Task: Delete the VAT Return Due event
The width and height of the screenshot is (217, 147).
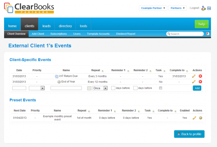Action: tap(200, 76)
